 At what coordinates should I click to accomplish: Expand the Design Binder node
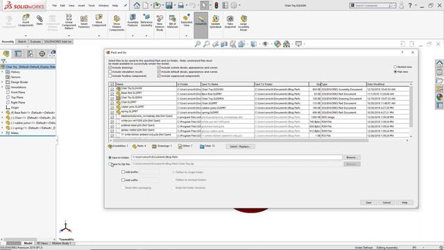coord(3,82)
